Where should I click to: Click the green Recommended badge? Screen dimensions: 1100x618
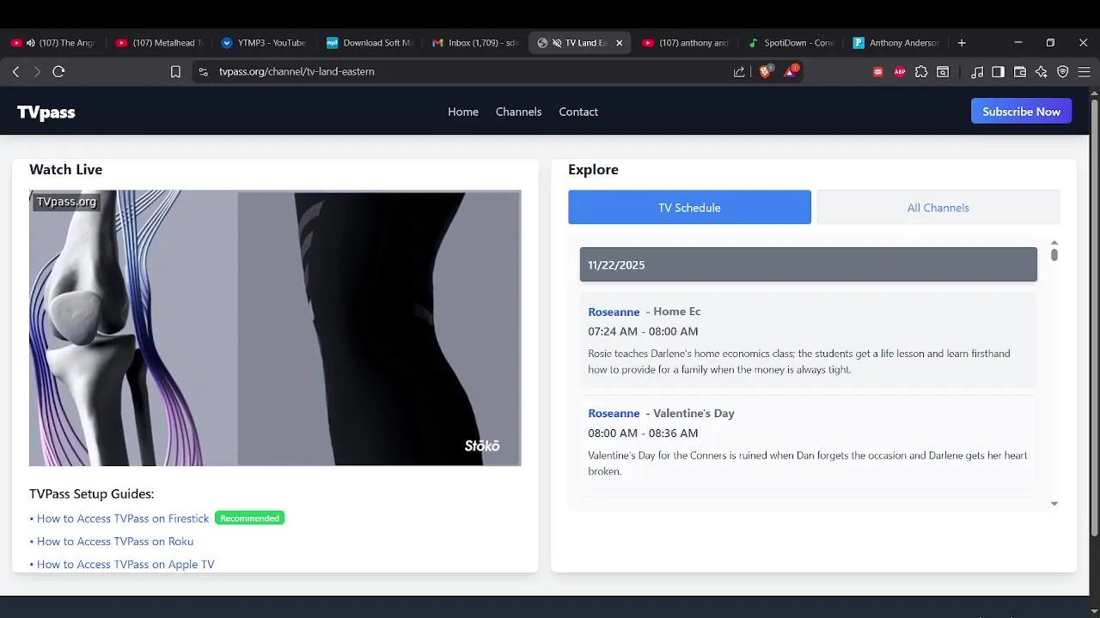pyautogui.click(x=249, y=518)
